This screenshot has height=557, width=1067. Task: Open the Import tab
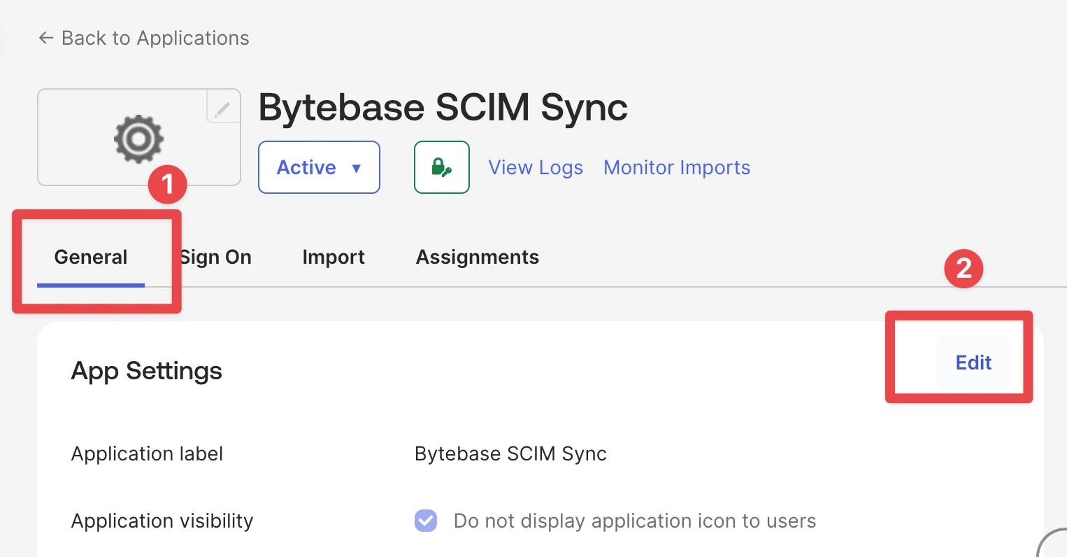[x=334, y=258]
